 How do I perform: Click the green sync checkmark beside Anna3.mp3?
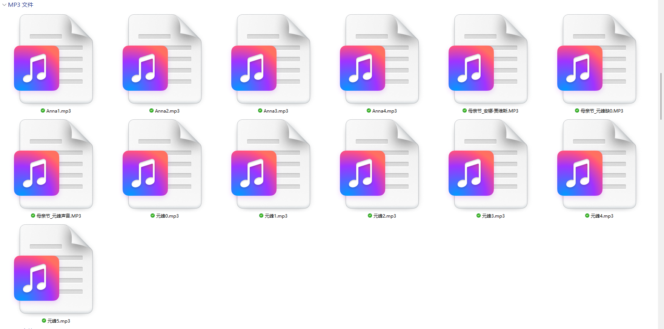(x=260, y=111)
